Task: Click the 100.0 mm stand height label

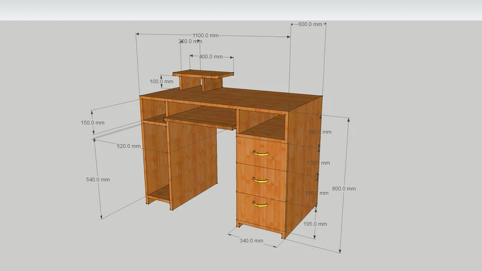Action: (x=161, y=82)
